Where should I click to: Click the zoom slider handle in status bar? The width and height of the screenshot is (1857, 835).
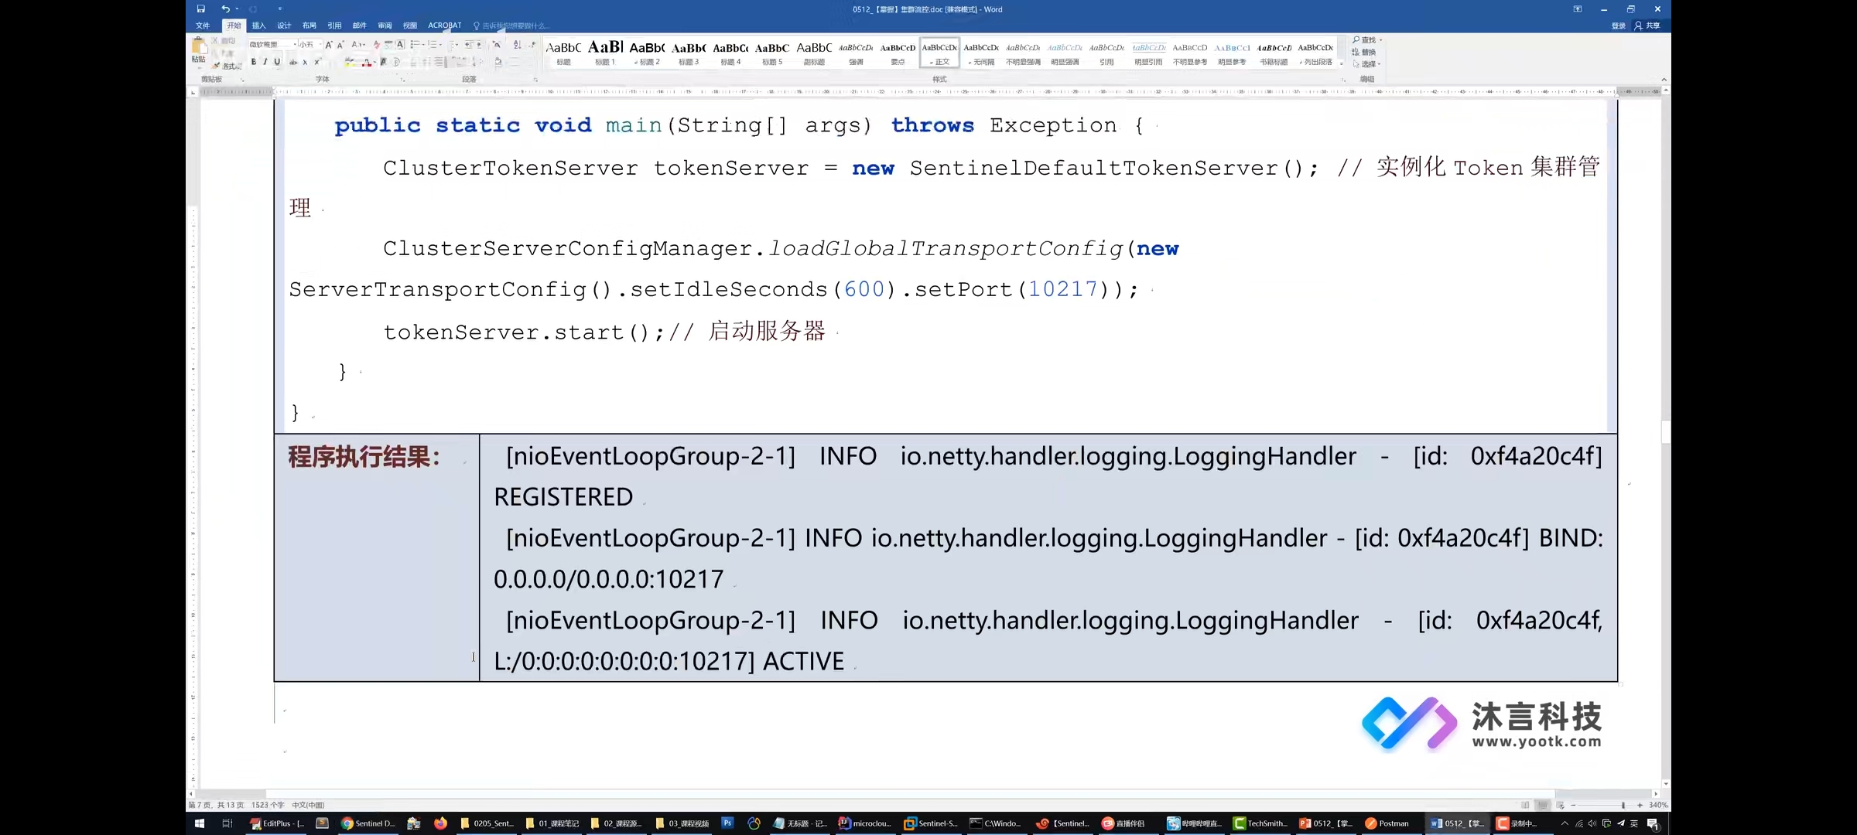tap(1623, 805)
